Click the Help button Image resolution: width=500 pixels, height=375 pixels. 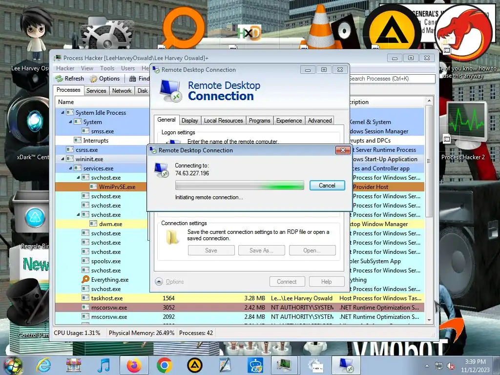pos(327,282)
